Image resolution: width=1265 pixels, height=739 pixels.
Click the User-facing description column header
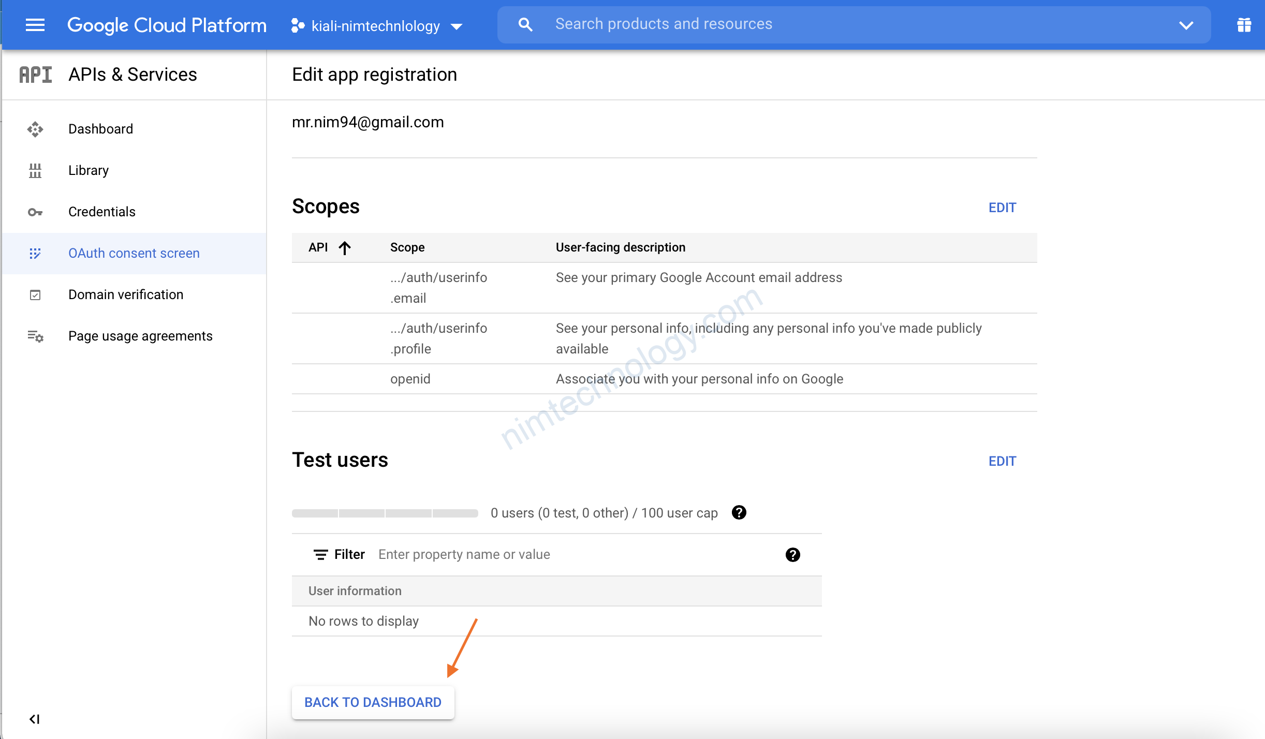pyautogui.click(x=620, y=247)
